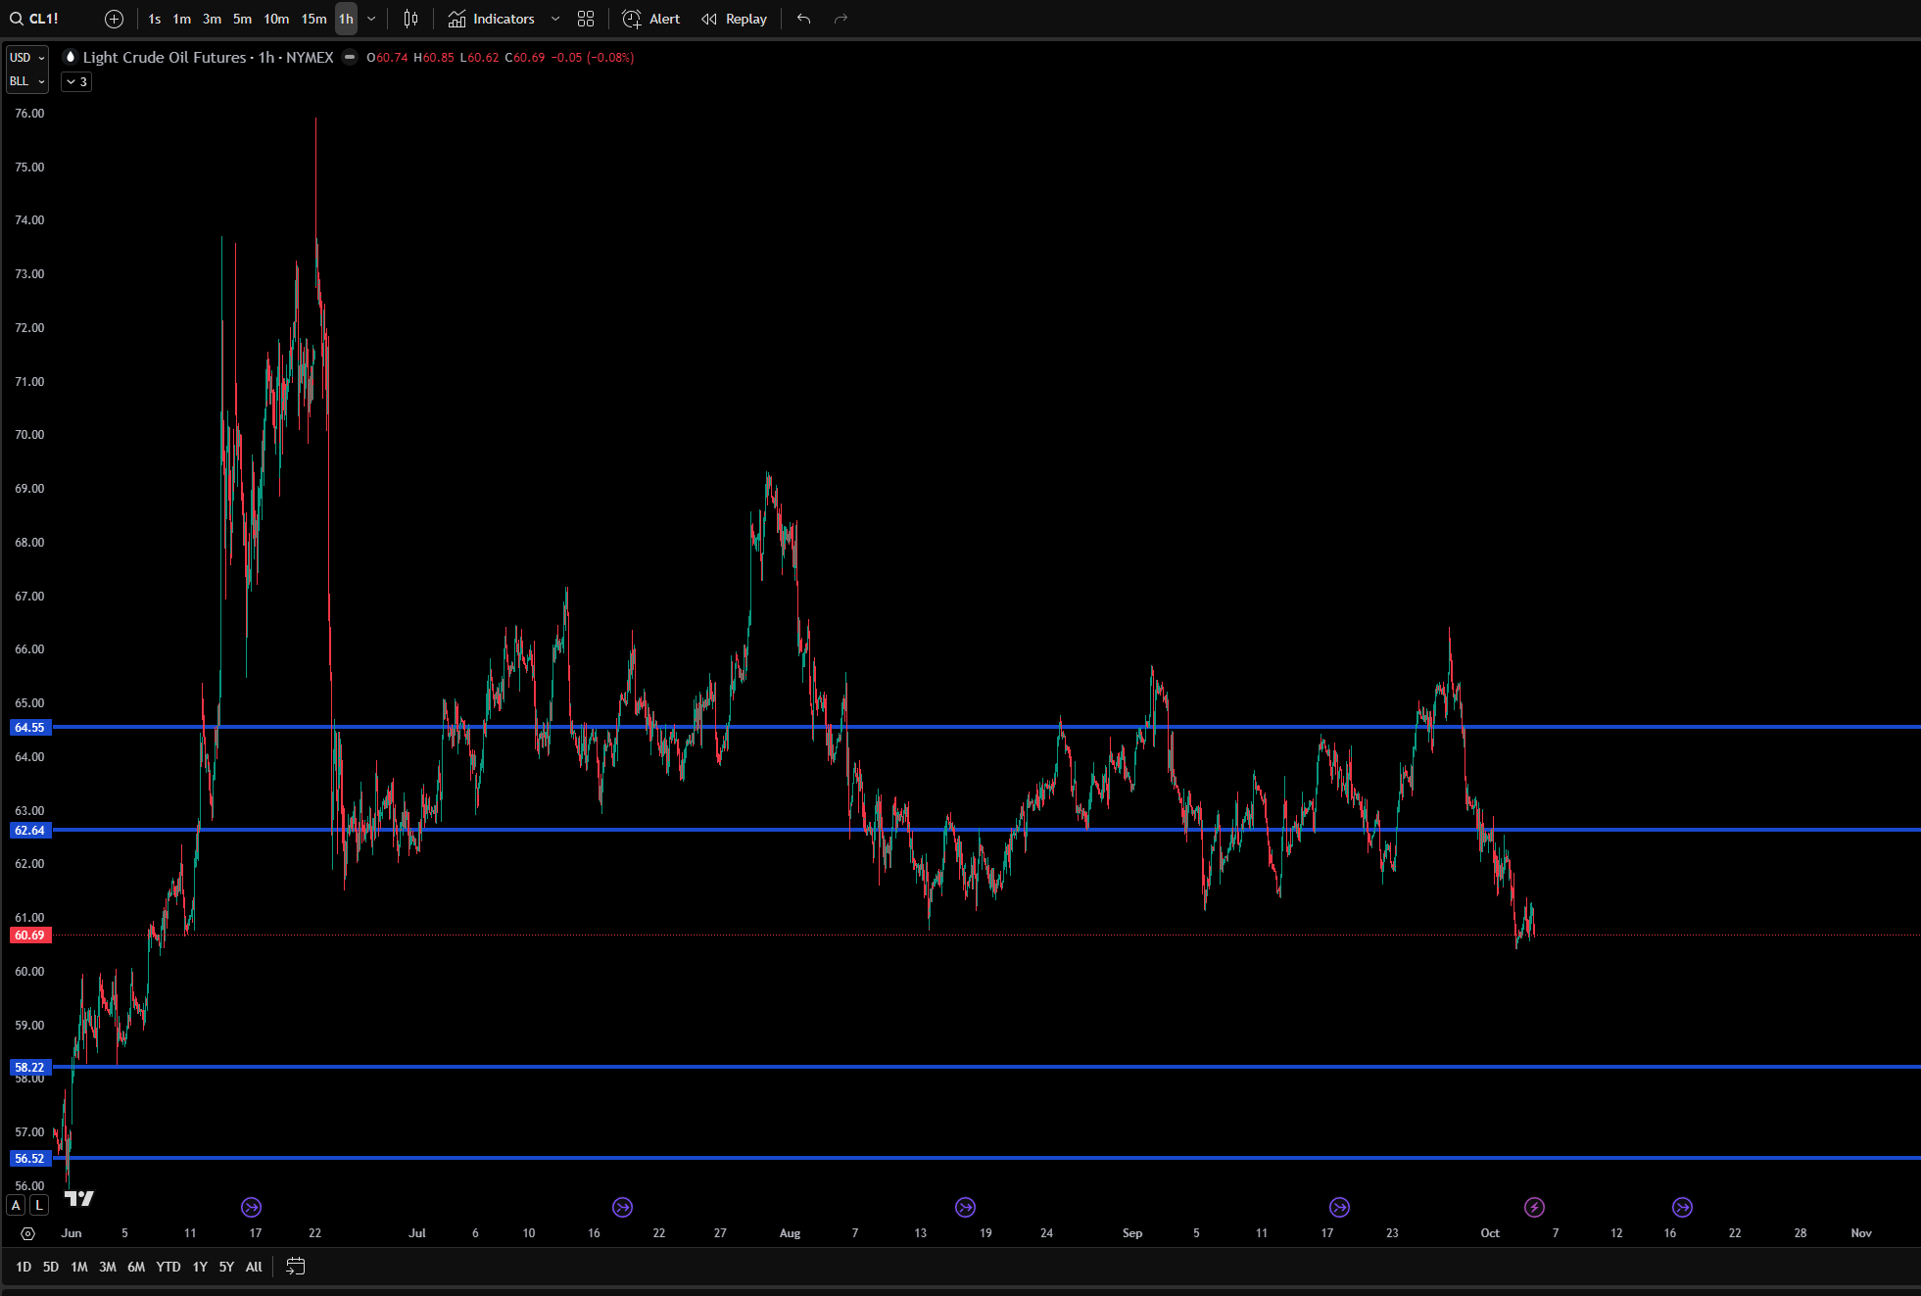This screenshot has height=1296, width=1921.
Task: Open the go-to-date calendar icon
Action: coord(295,1267)
